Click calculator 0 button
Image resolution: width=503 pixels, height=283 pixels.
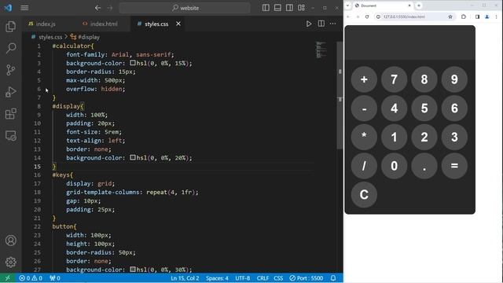tap(394, 166)
